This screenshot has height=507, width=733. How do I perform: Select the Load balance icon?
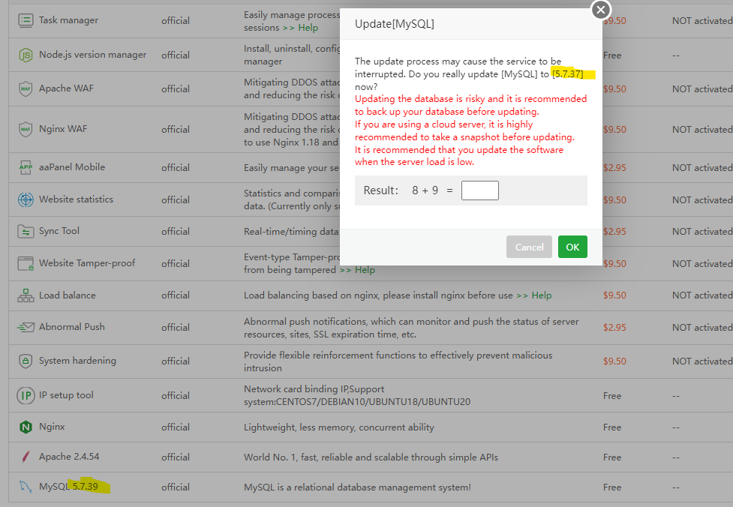click(24, 295)
